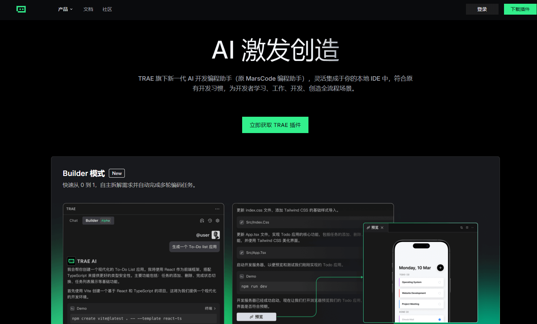Screen dimensions: 537x324
Task: Click the new chat icon in TRAE panel
Action: point(202,221)
